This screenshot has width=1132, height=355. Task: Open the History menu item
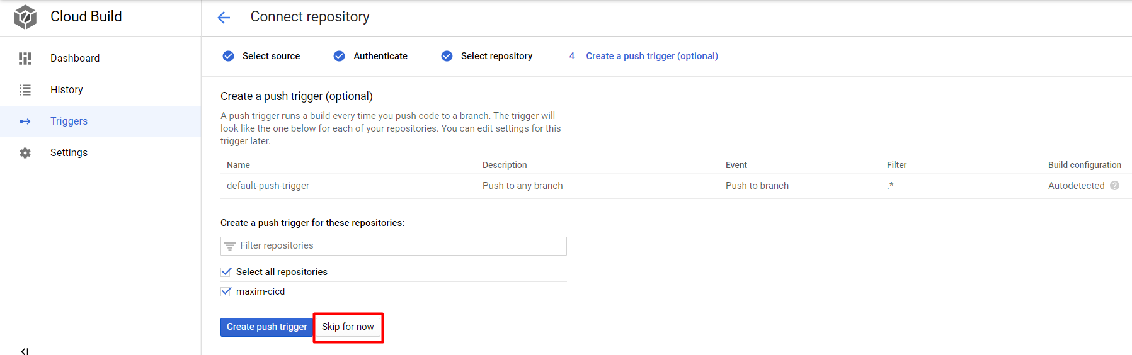pos(67,90)
